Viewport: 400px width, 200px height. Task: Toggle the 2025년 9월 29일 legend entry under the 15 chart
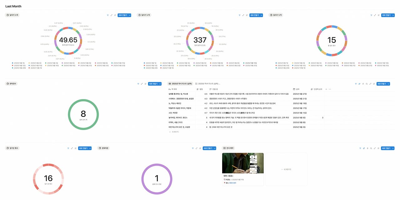tap(283, 68)
